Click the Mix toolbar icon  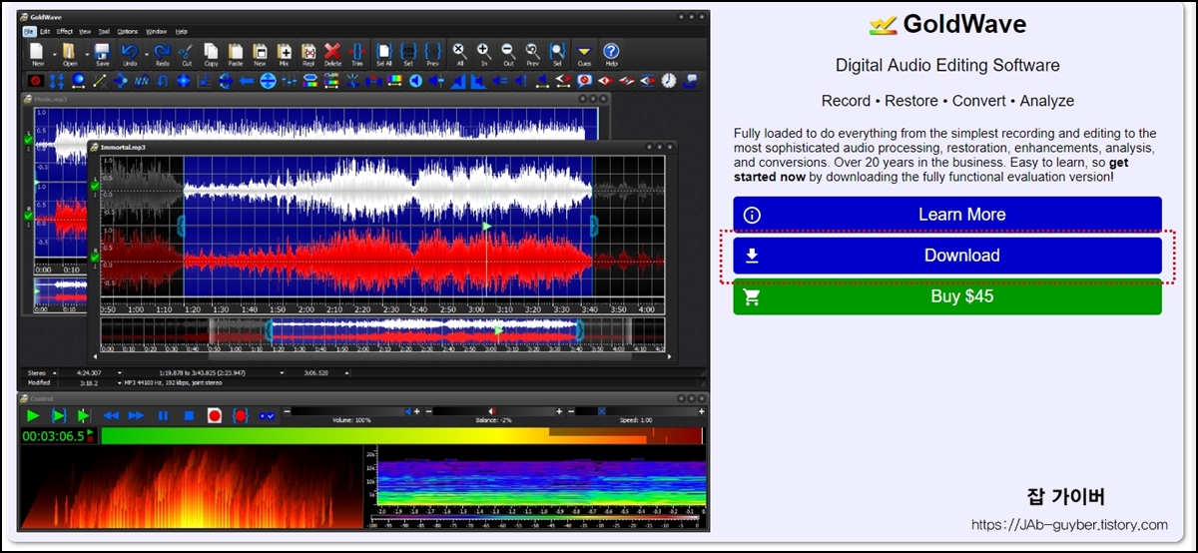285,52
